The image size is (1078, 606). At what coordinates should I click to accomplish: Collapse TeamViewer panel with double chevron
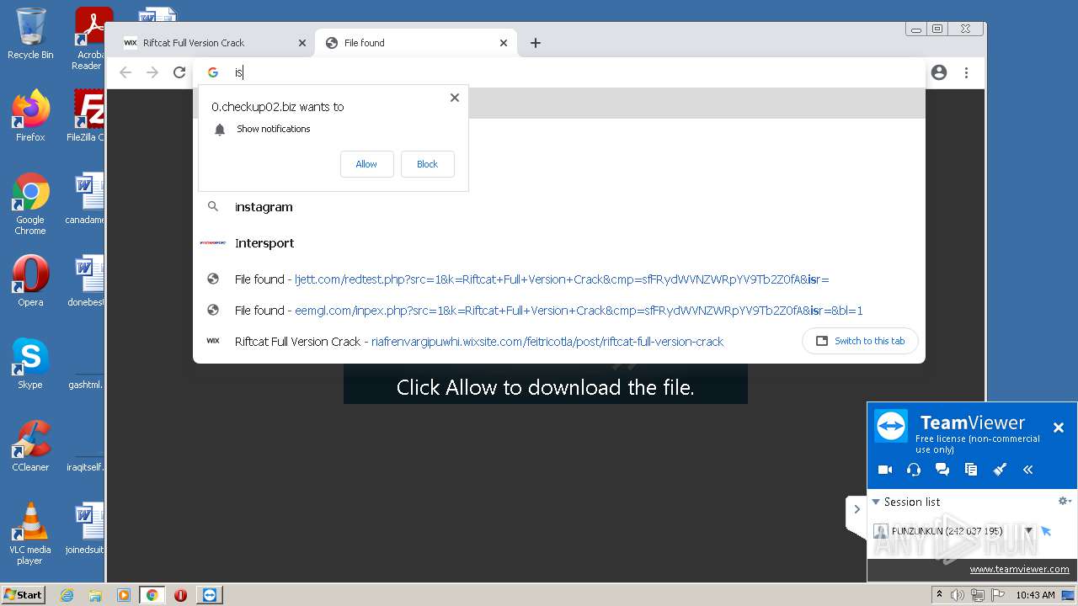tap(1028, 470)
